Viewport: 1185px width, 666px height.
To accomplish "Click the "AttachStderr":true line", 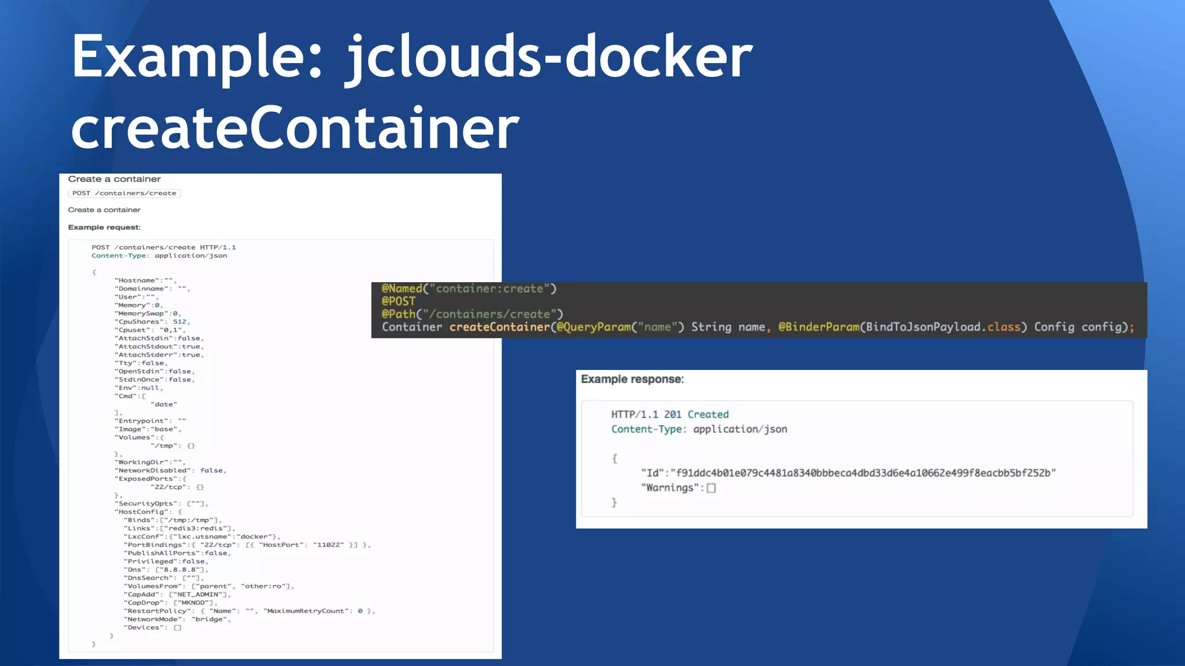I will pyautogui.click(x=159, y=355).
